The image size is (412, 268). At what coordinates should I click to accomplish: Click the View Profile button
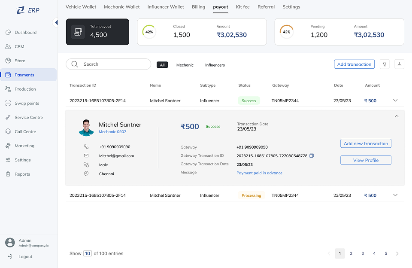(366, 160)
